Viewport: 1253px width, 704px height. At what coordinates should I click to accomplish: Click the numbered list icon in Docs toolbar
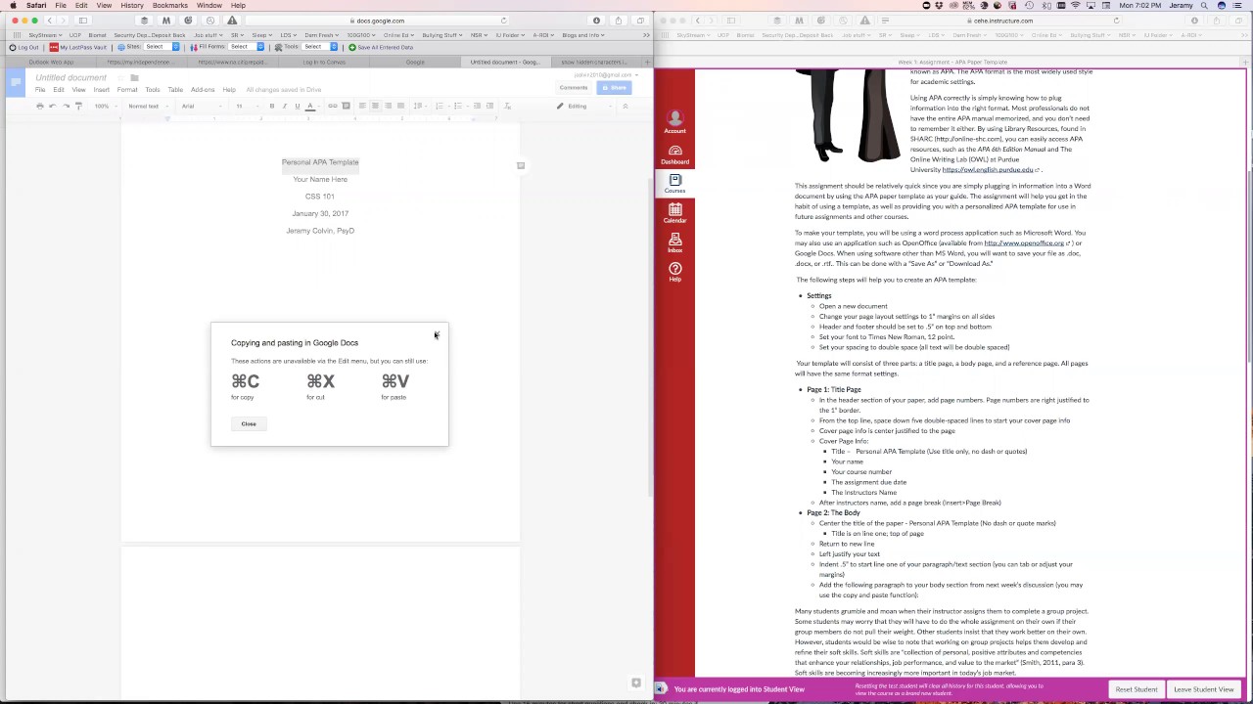[x=440, y=106]
